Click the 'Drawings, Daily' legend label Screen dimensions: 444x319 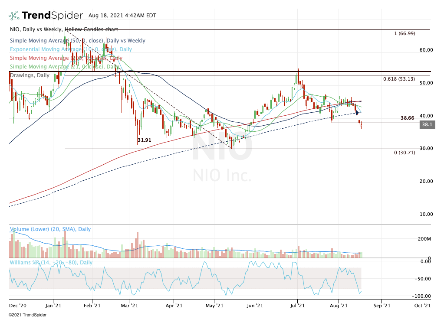point(30,75)
